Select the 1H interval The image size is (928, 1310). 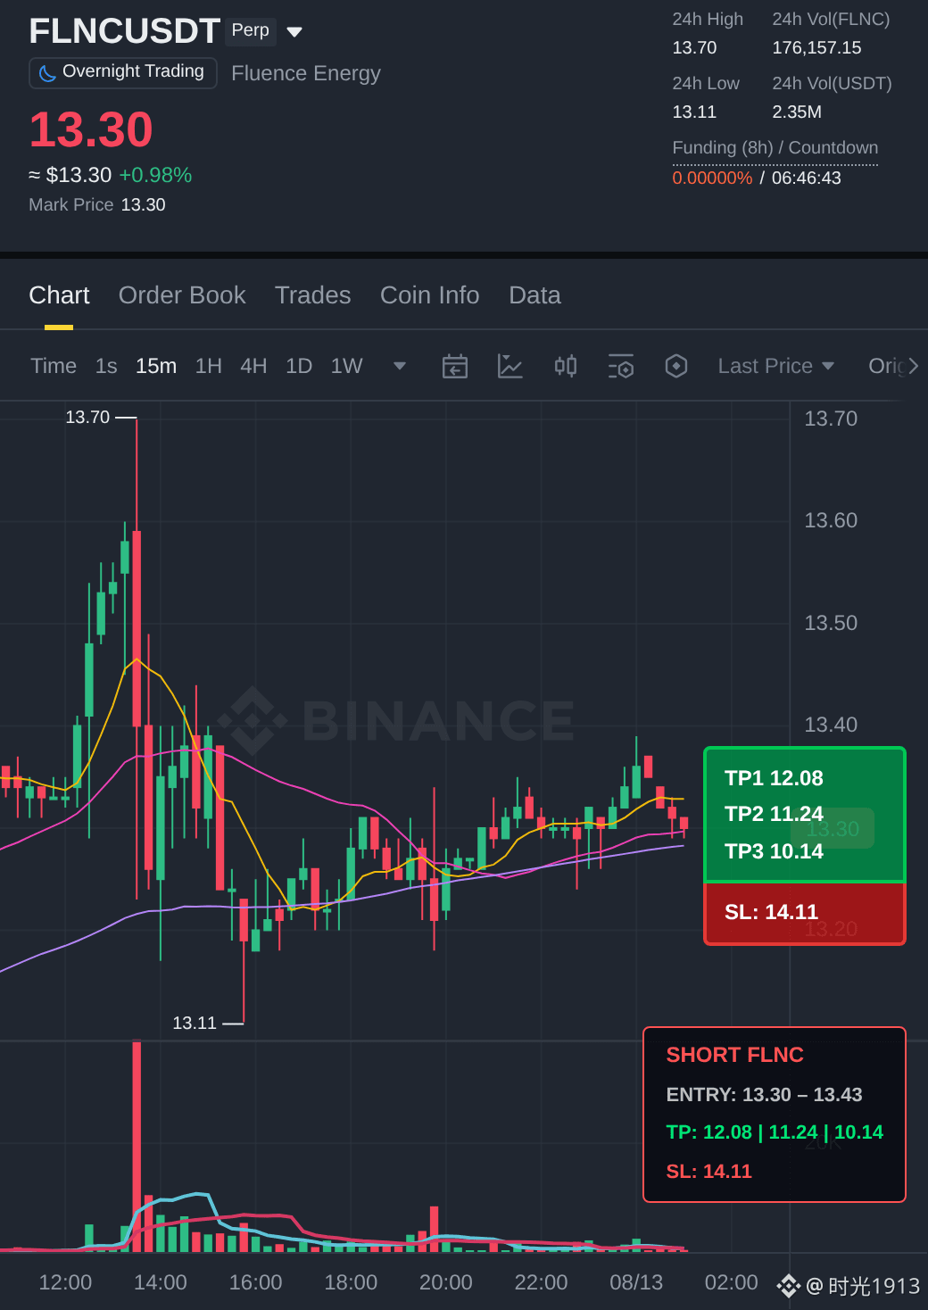tap(209, 366)
